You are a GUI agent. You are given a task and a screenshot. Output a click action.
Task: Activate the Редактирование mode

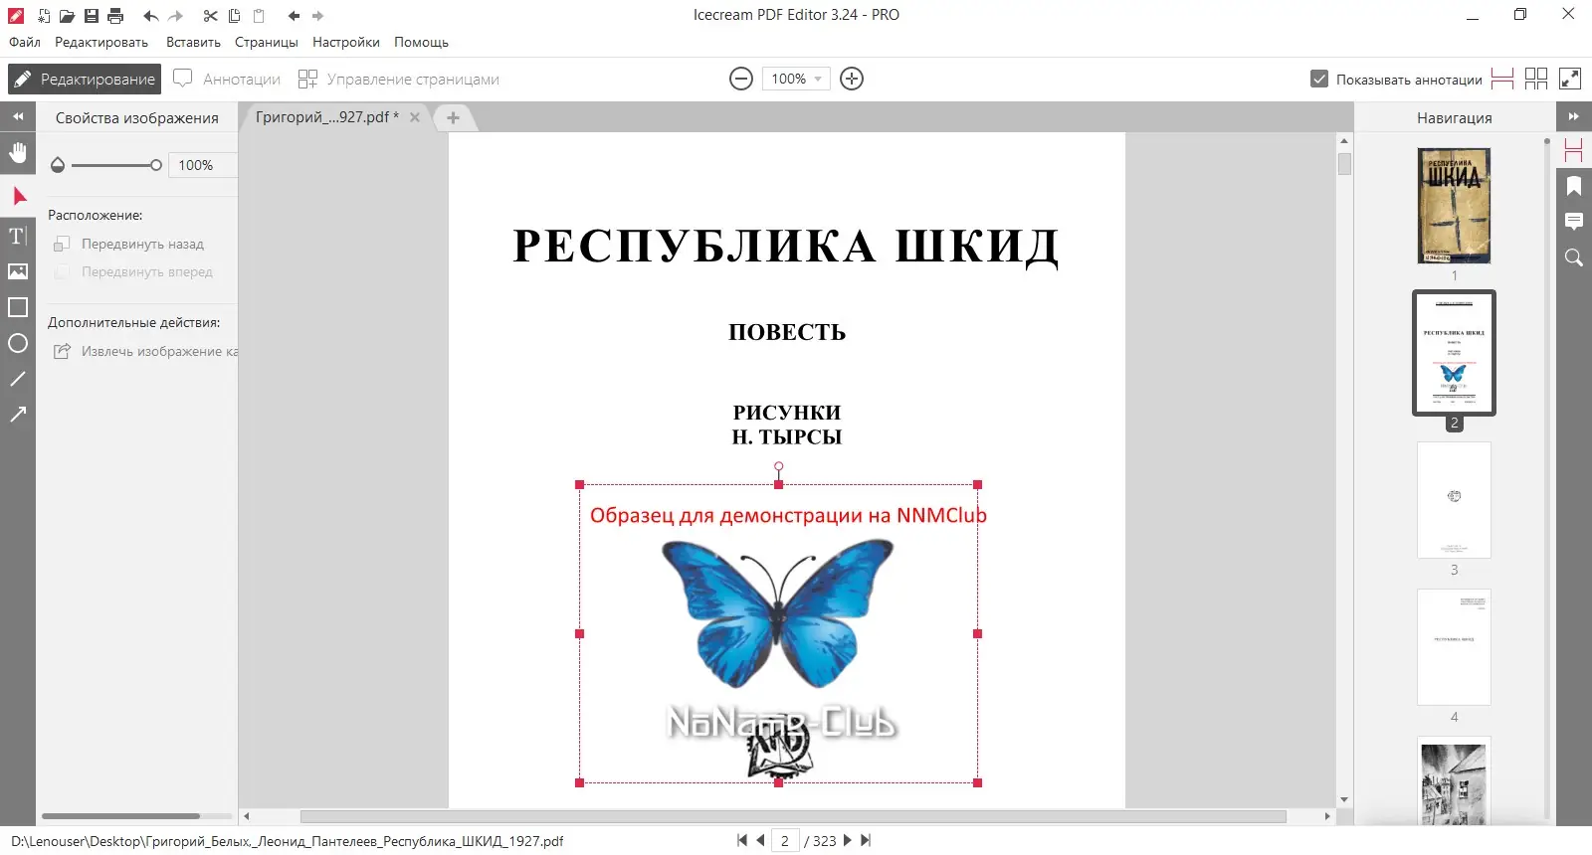click(x=85, y=79)
